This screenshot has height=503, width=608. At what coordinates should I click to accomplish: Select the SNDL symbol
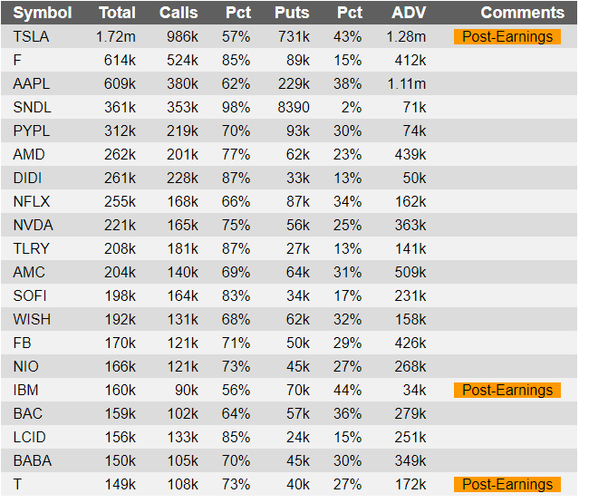coord(32,108)
